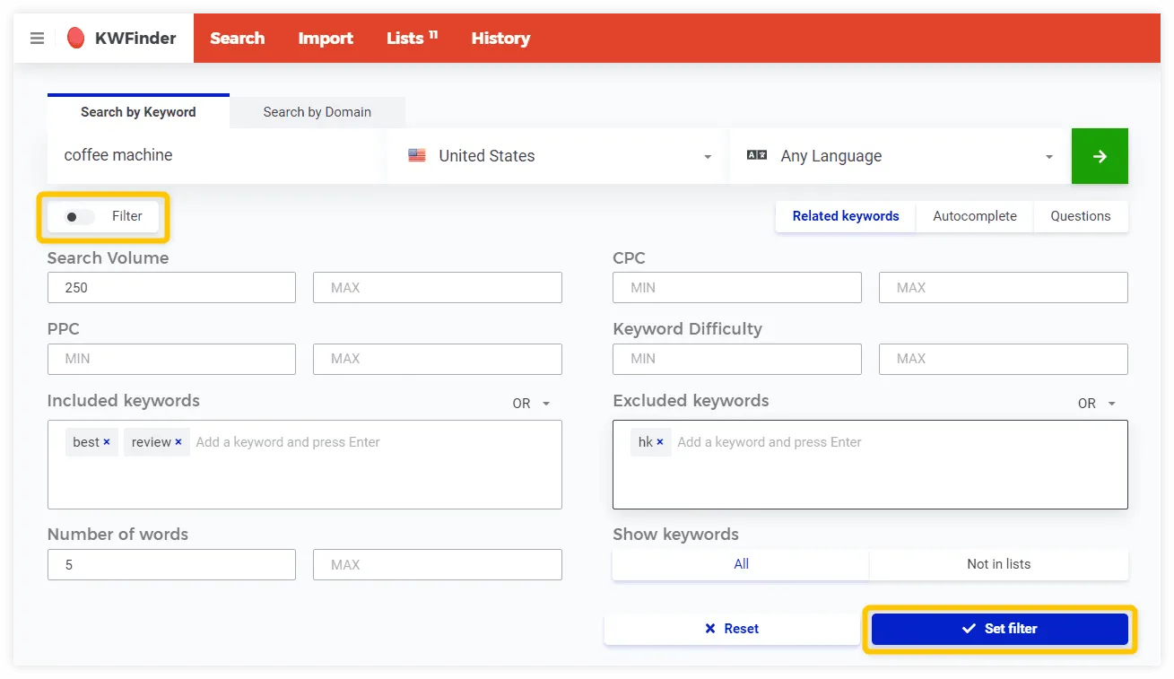The width and height of the screenshot is (1174, 679).
Task: Click the language translation icon
Action: tap(757, 155)
